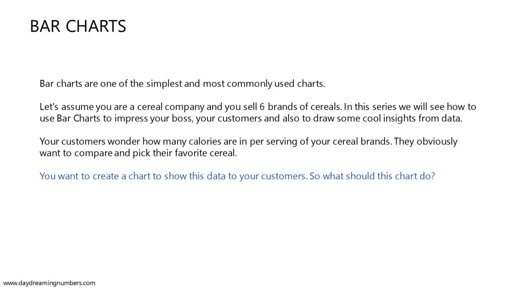Screen dimensions: 515x289
Task: Click the BAR CHARTS slide title
Action: click(78, 26)
